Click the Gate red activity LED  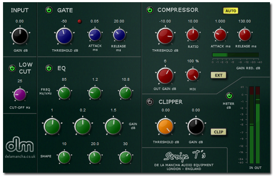(80, 21)
